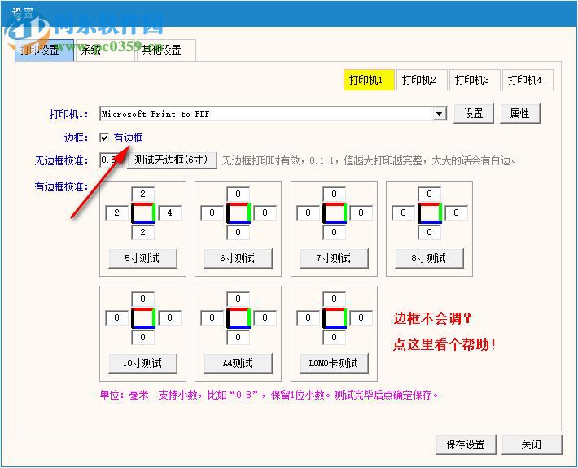The width and height of the screenshot is (578, 468).
Task: Click top margin field of 8寸 panel
Action: [x=430, y=194]
